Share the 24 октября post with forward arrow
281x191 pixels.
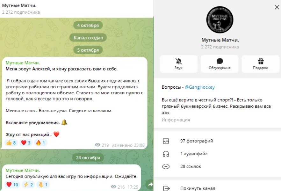(x=150, y=184)
